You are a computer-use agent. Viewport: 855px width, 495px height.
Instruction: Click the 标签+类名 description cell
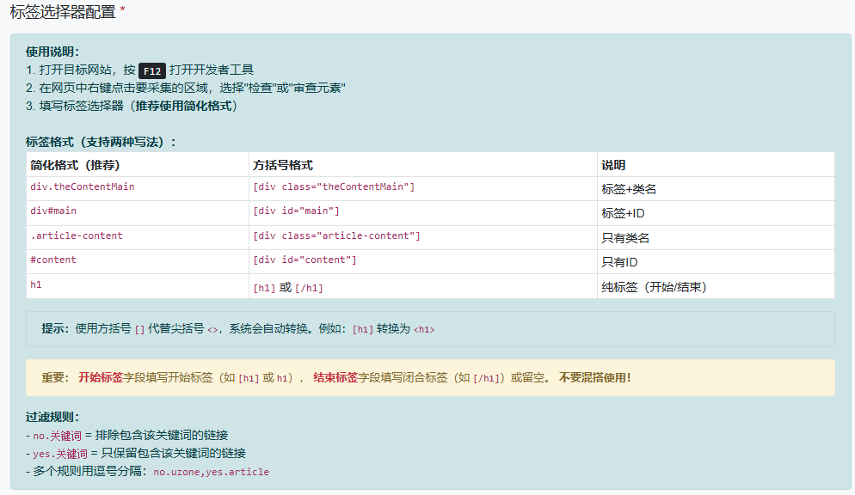[x=629, y=189]
